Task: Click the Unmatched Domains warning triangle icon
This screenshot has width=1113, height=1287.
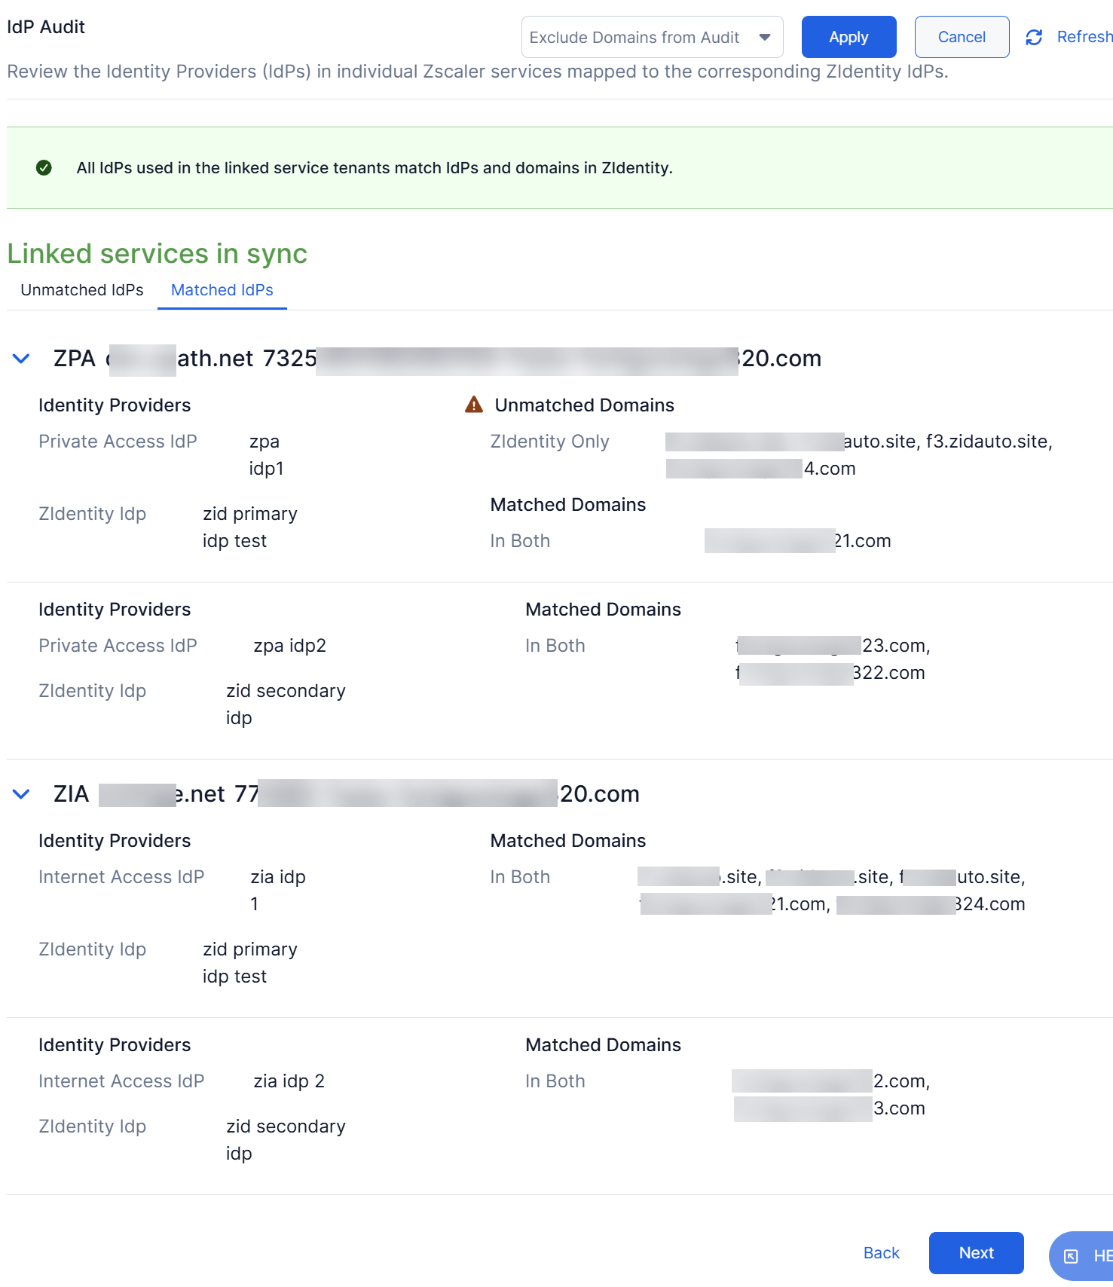Action: tap(474, 405)
